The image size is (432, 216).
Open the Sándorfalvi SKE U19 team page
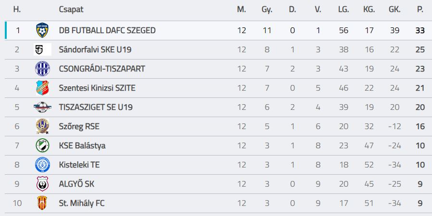(95, 49)
